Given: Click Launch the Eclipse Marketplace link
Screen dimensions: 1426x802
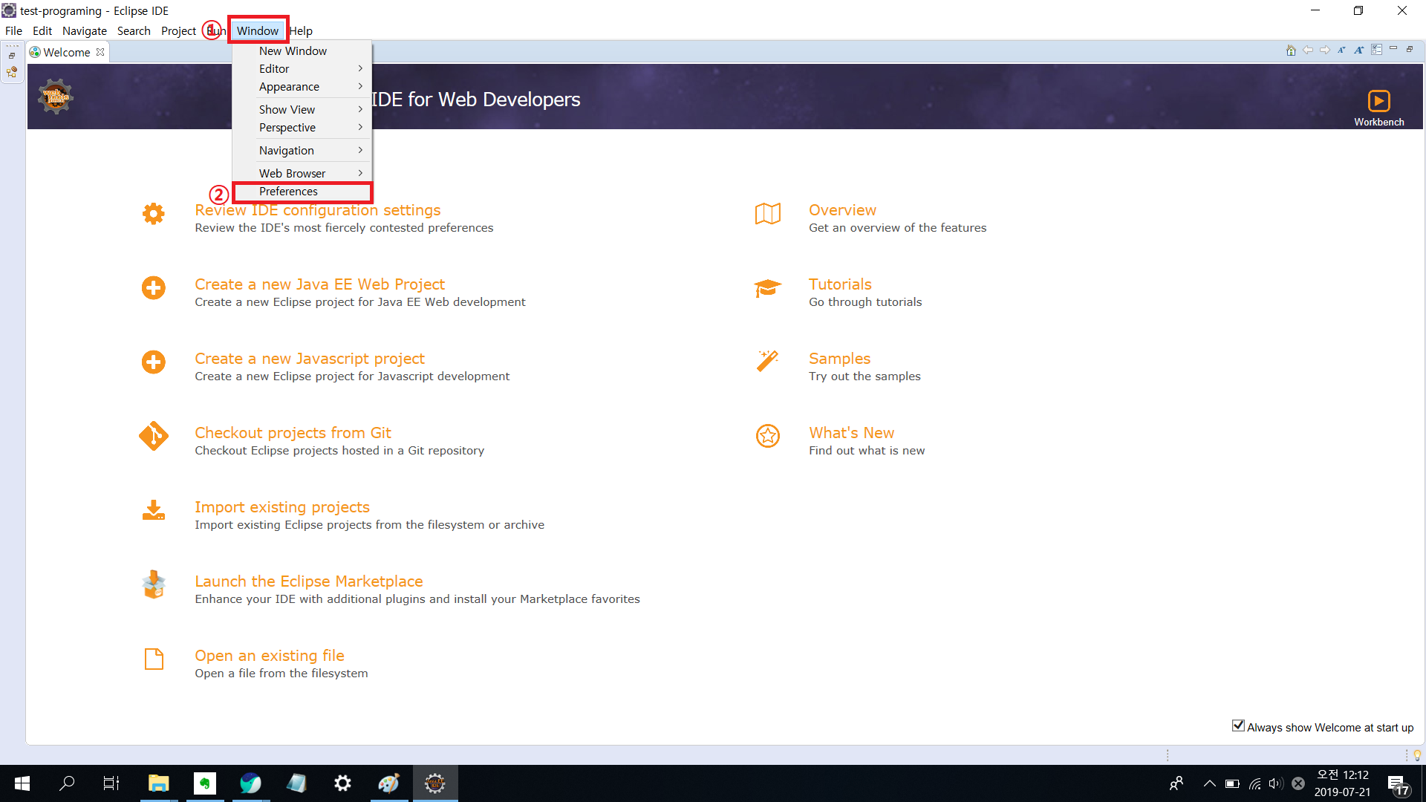Looking at the screenshot, I should click(309, 581).
